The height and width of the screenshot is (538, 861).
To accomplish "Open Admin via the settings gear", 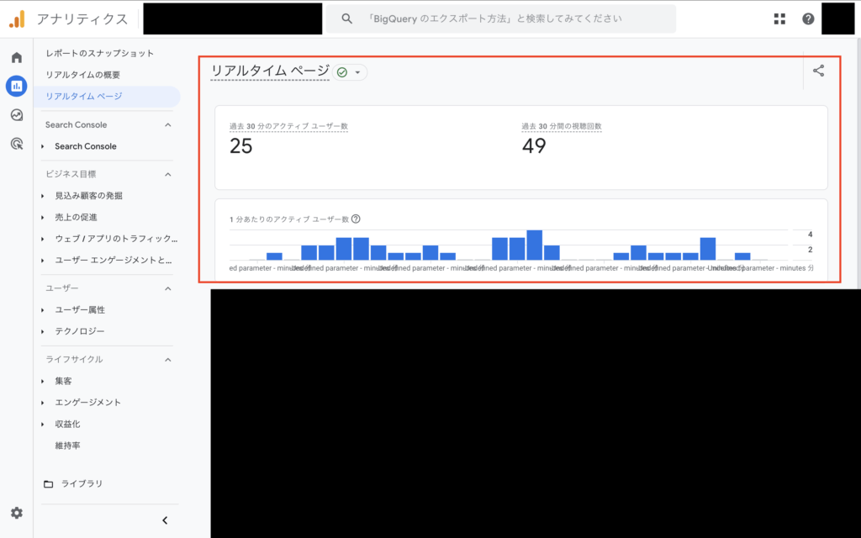I will click(x=16, y=512).
